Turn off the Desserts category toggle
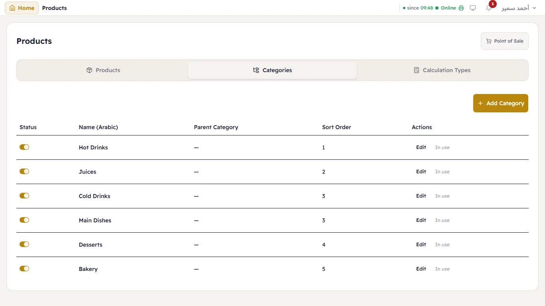Viewport: 545px width, 306px height. (24, 244)
